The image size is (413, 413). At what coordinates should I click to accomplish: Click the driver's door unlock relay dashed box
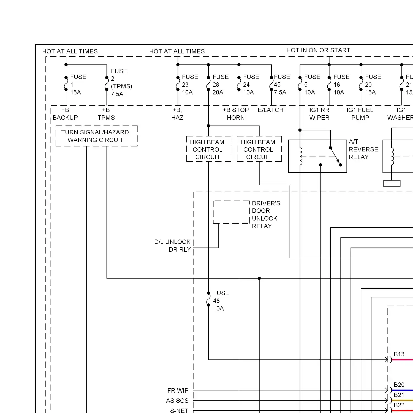(231, 212)
